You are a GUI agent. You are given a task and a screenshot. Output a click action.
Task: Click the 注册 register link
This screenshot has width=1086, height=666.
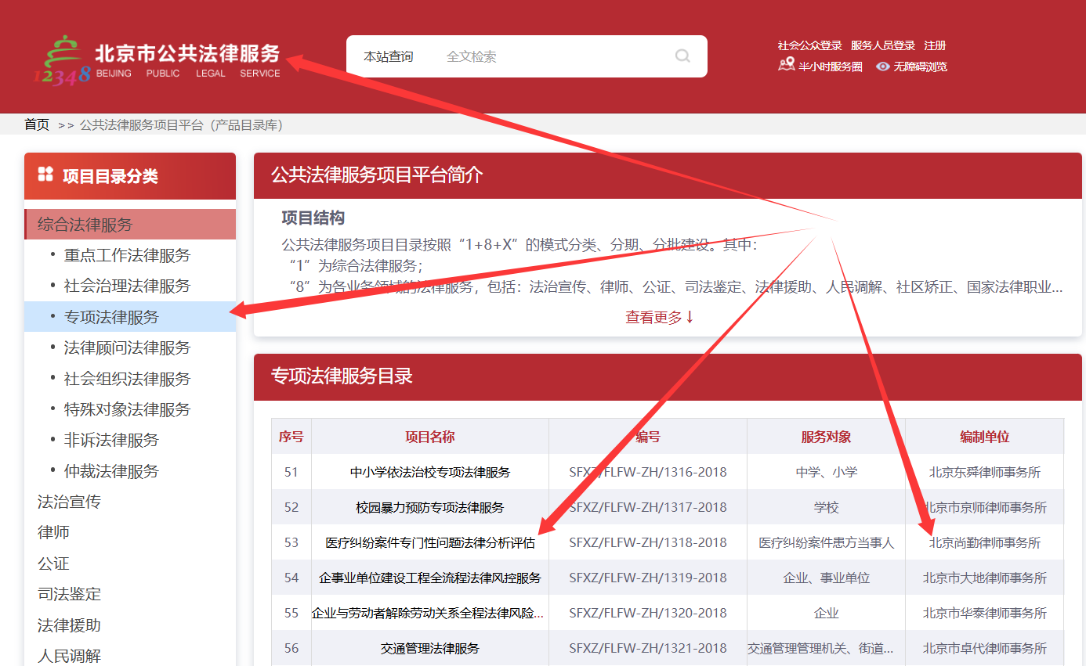(x=935, y=45)
